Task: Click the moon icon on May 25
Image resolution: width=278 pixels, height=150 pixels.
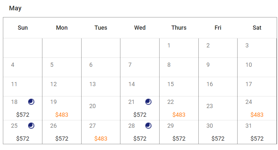Action: tap(31, 125)
